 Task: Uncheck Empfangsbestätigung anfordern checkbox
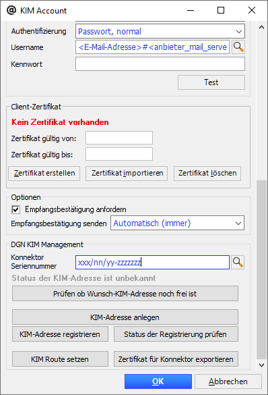tap(15, 209)
